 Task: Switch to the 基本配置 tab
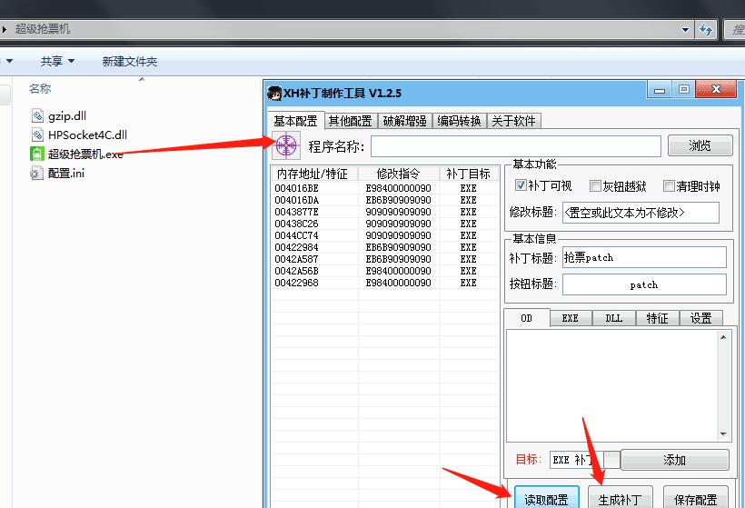tap(295, 121)
